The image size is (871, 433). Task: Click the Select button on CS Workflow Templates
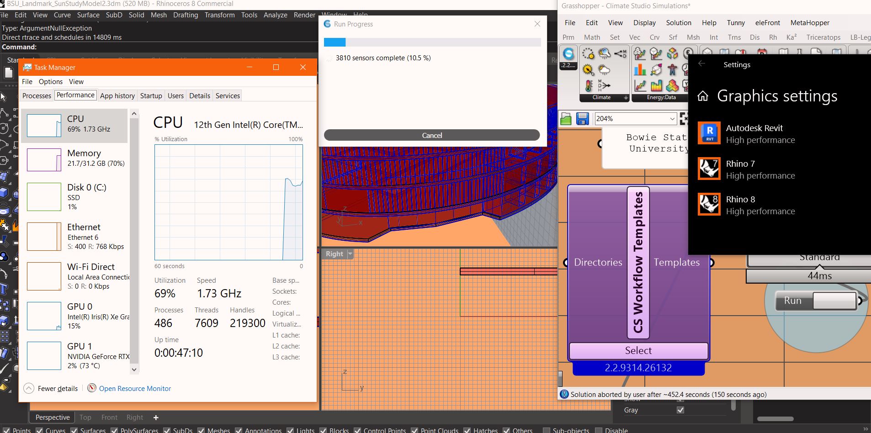[638, 350]
